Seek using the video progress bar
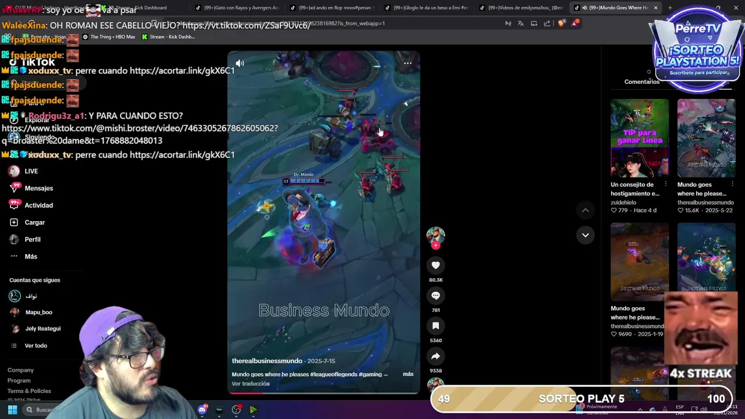745x419 pixels. 324,392
